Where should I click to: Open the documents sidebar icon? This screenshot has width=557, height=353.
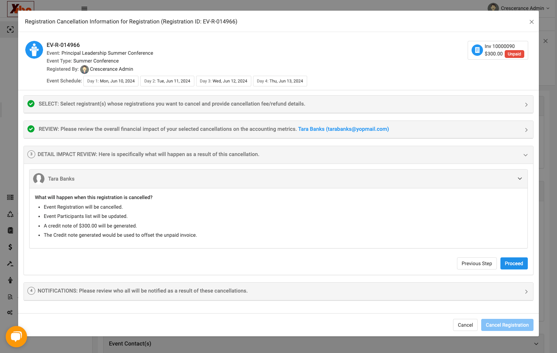[x=10, y=230]
